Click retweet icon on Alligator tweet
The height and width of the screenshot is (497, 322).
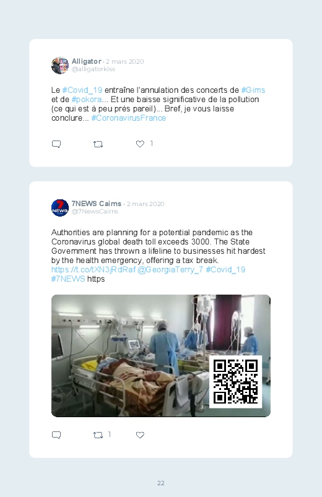pyautogui.click(x=98, y=144)
